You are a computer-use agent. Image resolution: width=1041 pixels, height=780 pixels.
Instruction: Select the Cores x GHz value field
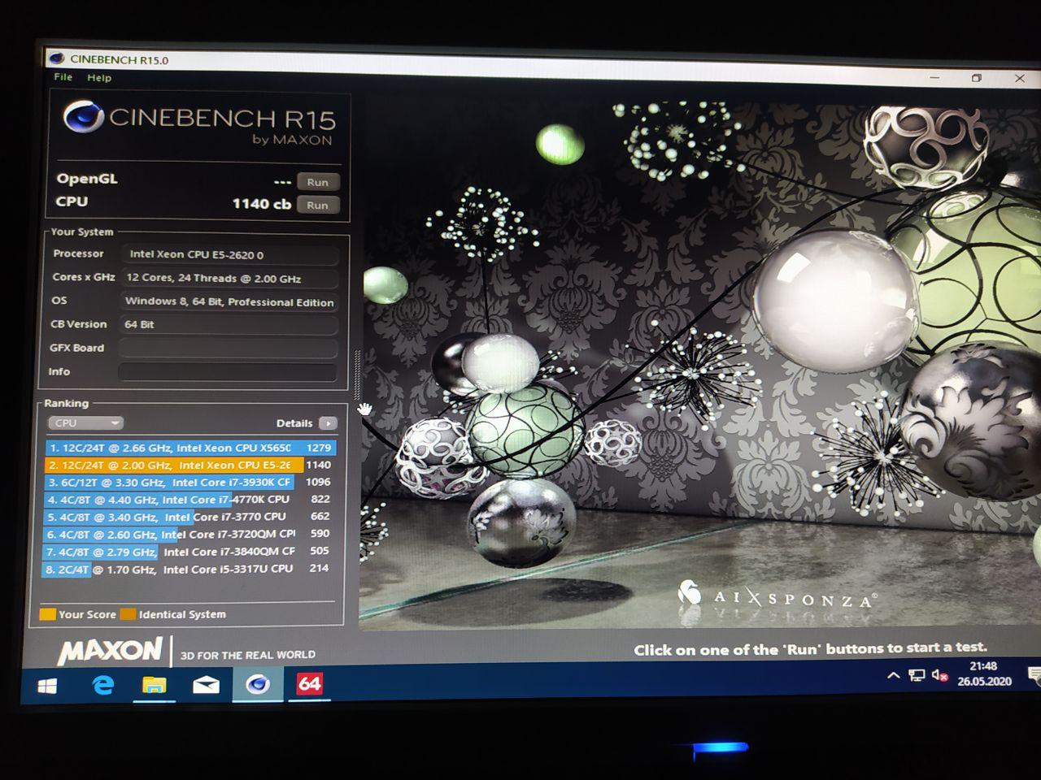coord(230,278)
